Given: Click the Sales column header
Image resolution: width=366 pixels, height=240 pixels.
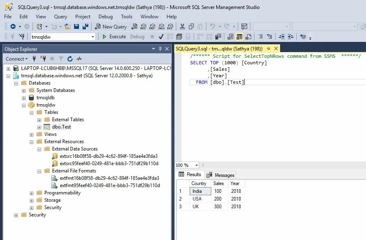Looking at the screenshot, I should click(x=219, y=183).
